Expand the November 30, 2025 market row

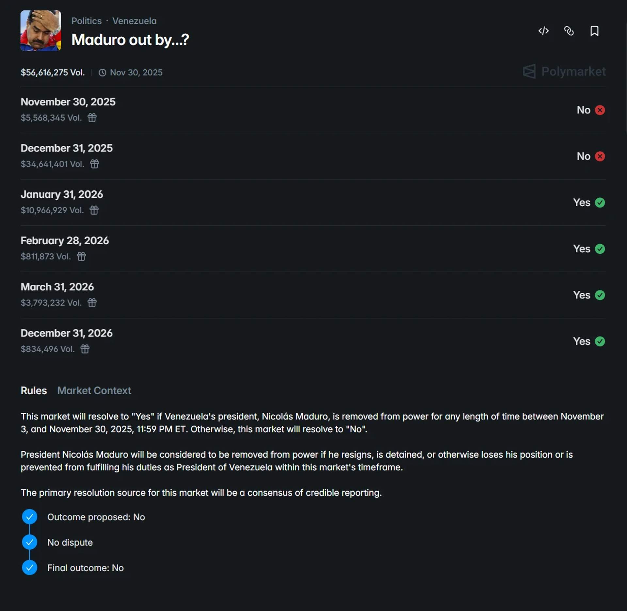(x=313, y=110)
